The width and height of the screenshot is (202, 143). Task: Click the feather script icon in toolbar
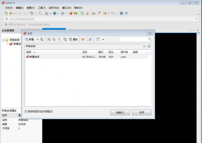click(99, 13)
